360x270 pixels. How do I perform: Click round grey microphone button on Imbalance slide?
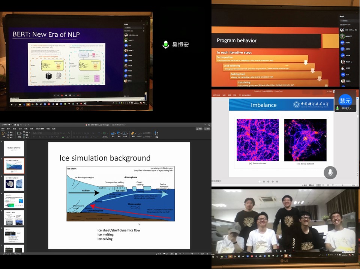click(x=330, y=172)
